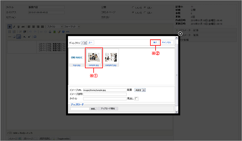This screenshot has width=242, height=141.
Task: Click the insert link chain icon
Action: [41, 32]
